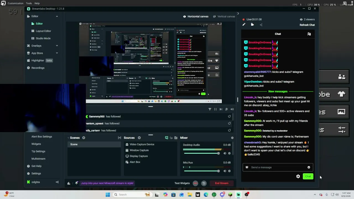Screen dimensions: 354x199
Task: Open the Scenes collection dropdown arrow
Action: [x=68, y=138]
